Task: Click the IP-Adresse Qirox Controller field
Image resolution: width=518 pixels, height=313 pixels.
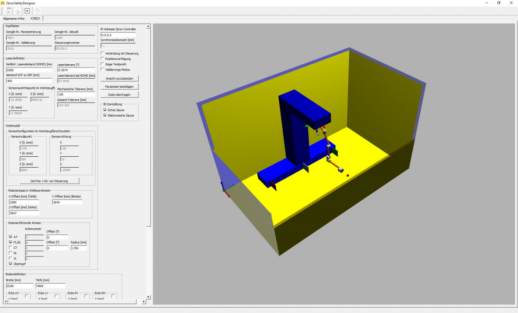Action: 118,35
